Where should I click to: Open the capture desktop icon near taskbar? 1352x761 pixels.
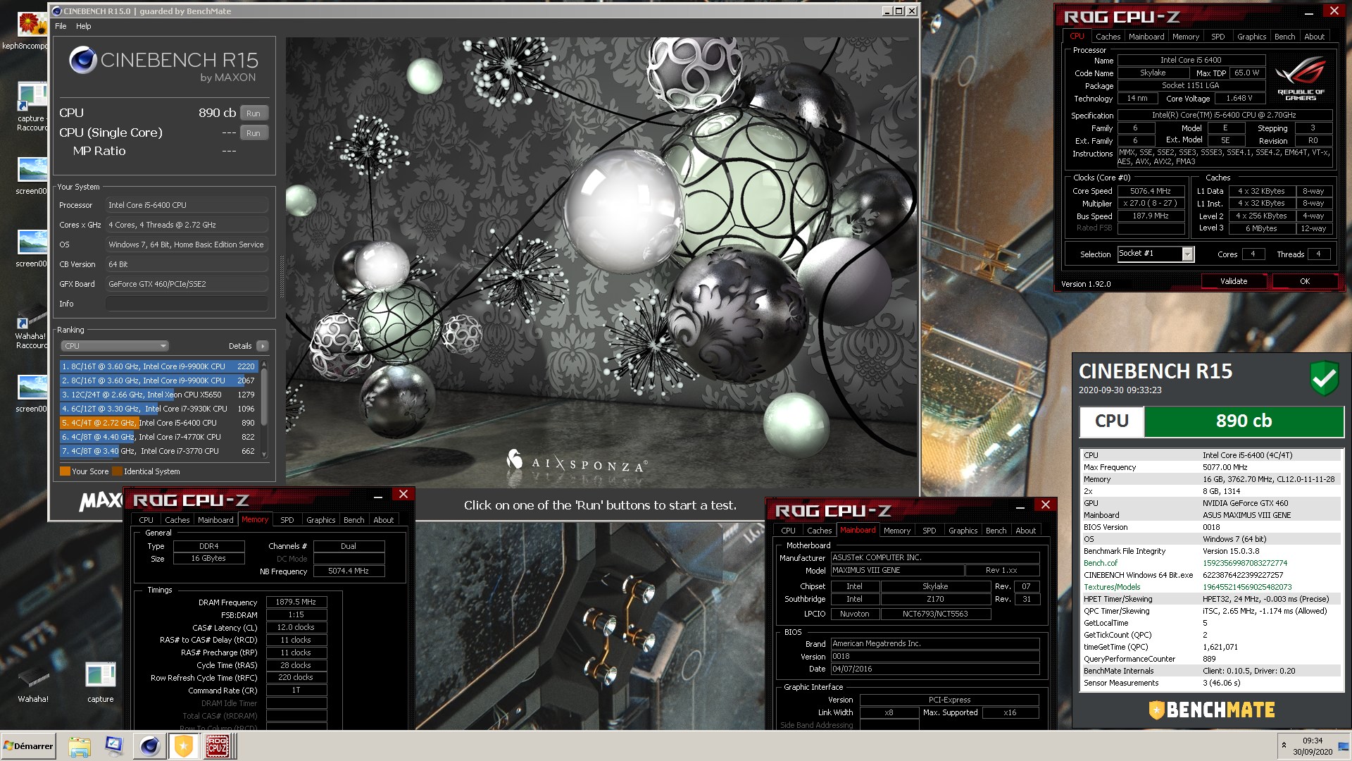click(100, 680)
